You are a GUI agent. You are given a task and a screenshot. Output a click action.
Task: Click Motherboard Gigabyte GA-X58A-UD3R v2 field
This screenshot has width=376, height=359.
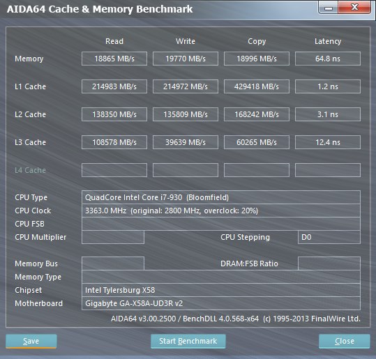click(221, 303)
